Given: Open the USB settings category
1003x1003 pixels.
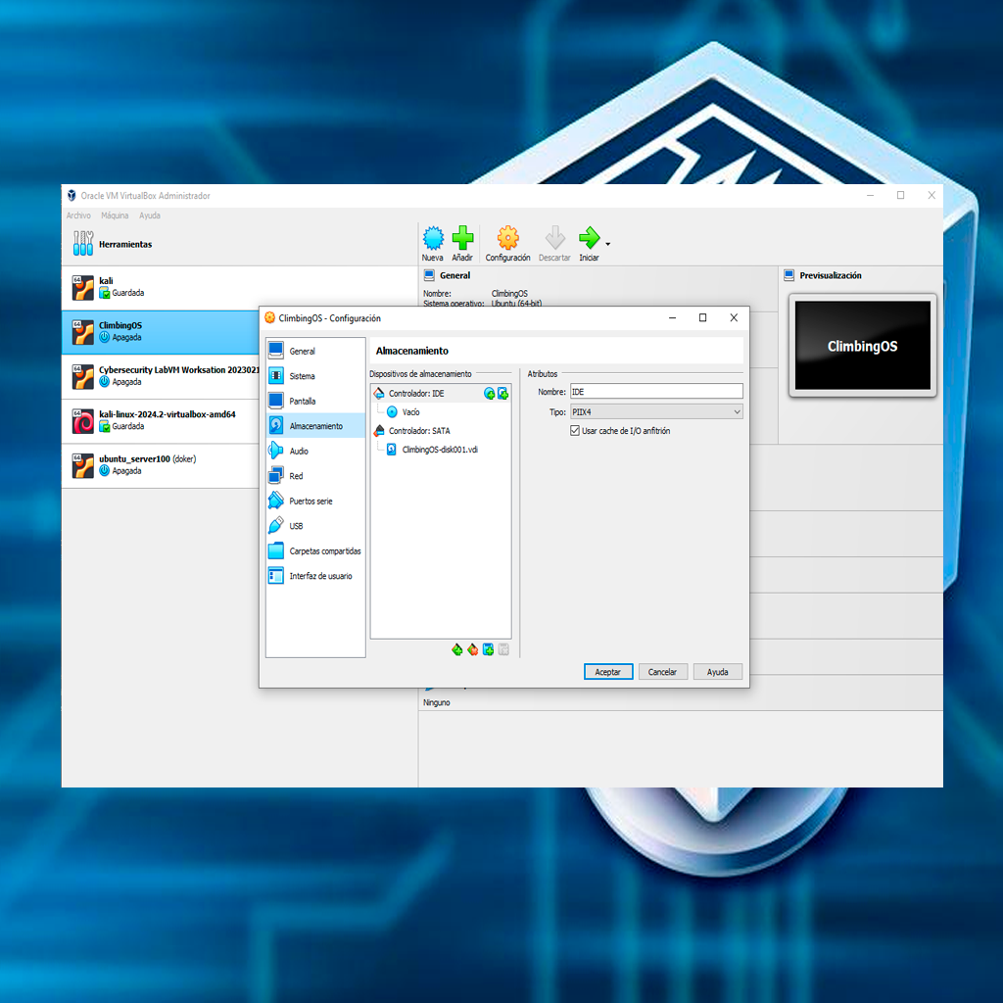Looking at the screenshot, I should click(315, 526).
